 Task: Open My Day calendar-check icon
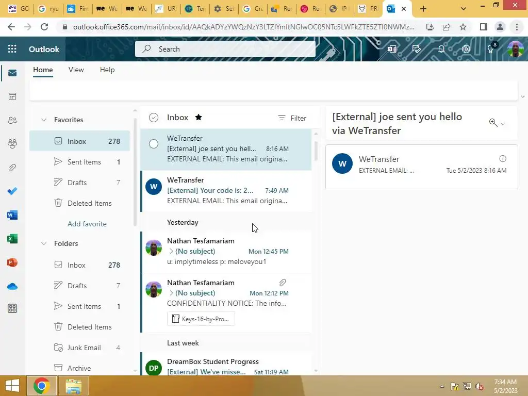point(417,49)
